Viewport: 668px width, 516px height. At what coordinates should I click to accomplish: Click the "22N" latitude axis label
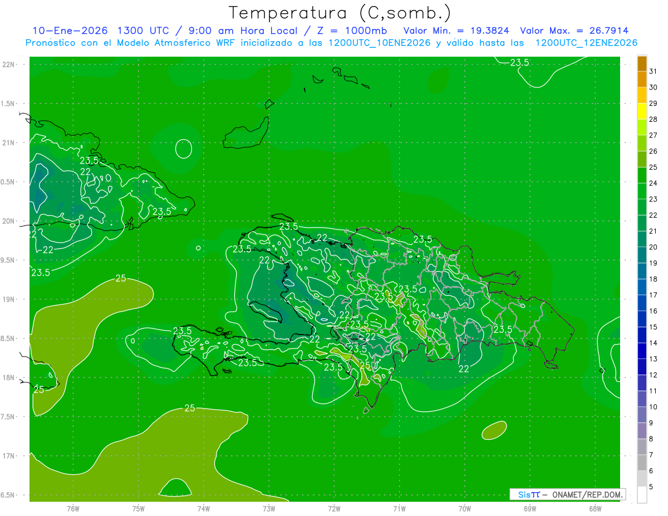click(x=9, y=65)
